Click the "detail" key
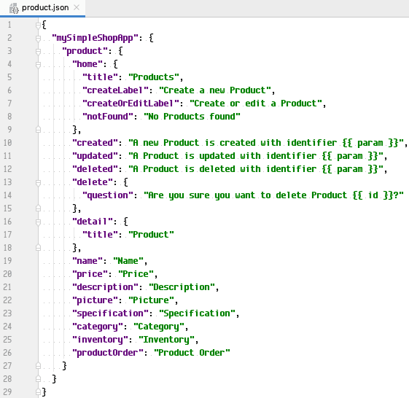Viewport: 409px width, 398px height. [x=93, y=222]
